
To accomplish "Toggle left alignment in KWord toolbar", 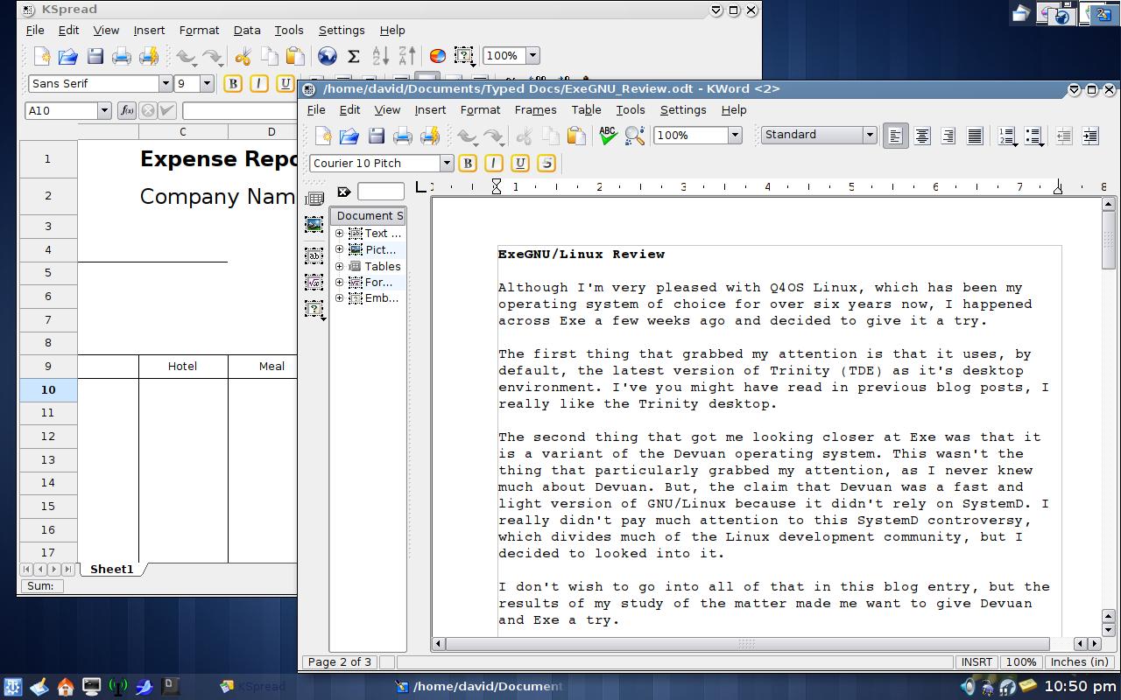I will 895,136.
